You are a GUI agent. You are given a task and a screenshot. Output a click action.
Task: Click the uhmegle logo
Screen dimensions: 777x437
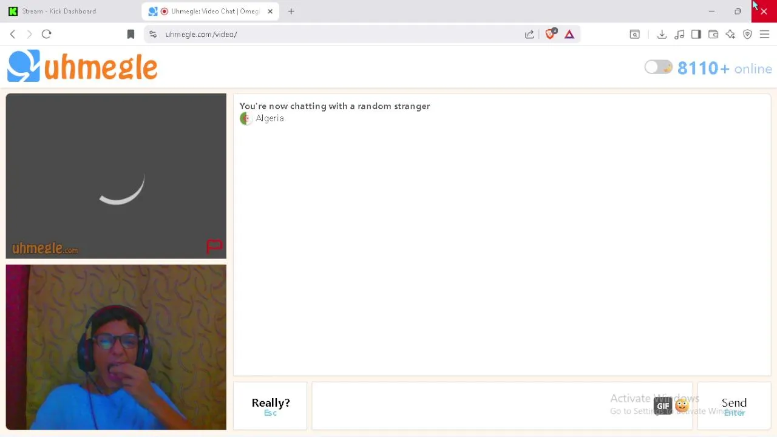click(x=83, y=66)
